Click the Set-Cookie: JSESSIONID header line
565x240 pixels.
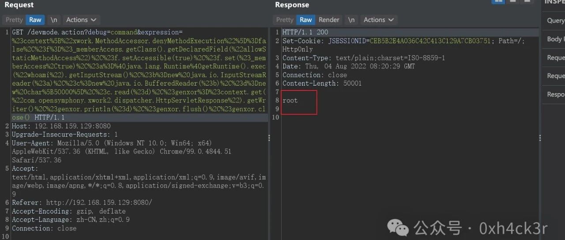pyautogui.click(x=404, y=41)
